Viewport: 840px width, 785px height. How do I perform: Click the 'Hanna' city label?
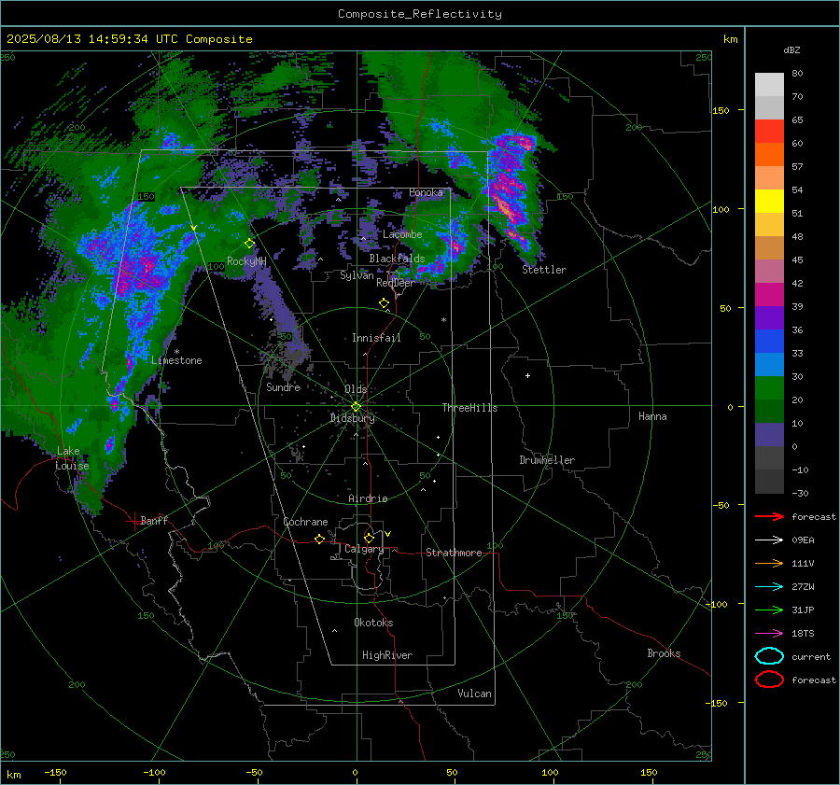pos(652,416)
